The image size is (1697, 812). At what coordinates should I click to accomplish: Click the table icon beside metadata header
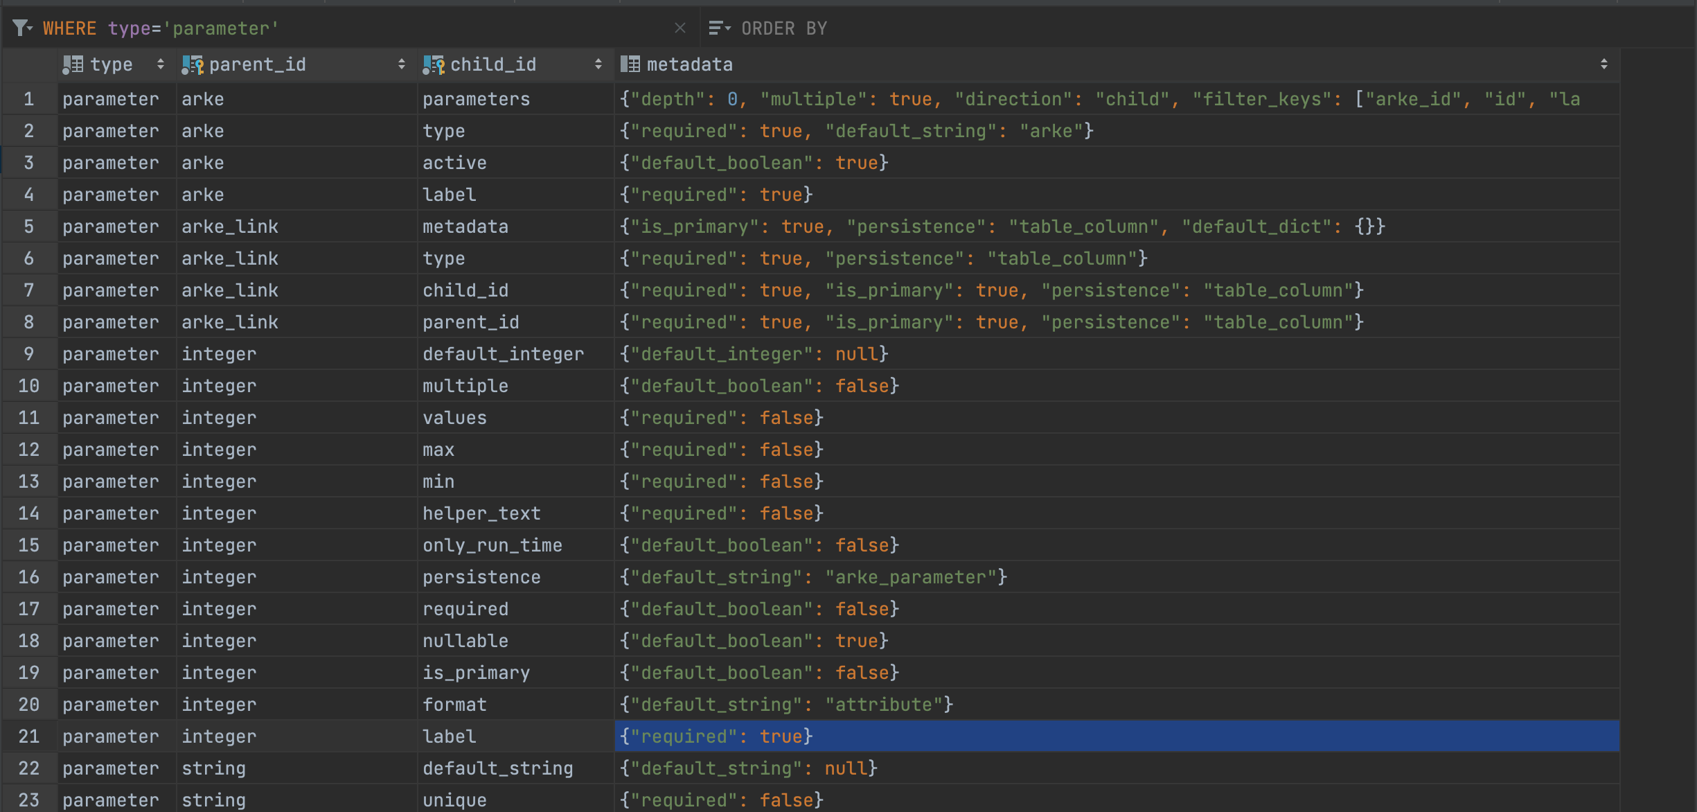630,64
